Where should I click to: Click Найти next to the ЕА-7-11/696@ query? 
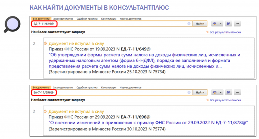(x=200, y=92)
